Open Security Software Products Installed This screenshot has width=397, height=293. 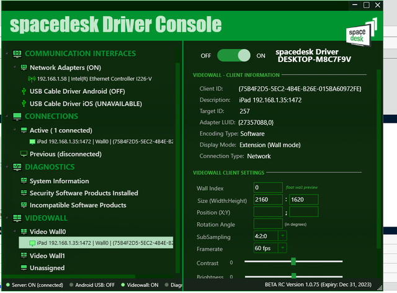(84, 193)
